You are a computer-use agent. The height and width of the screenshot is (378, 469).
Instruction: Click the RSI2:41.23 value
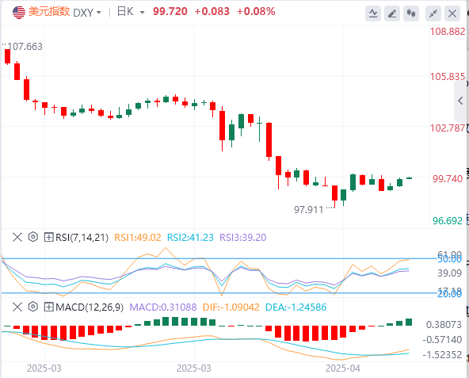tap(190, 238)
